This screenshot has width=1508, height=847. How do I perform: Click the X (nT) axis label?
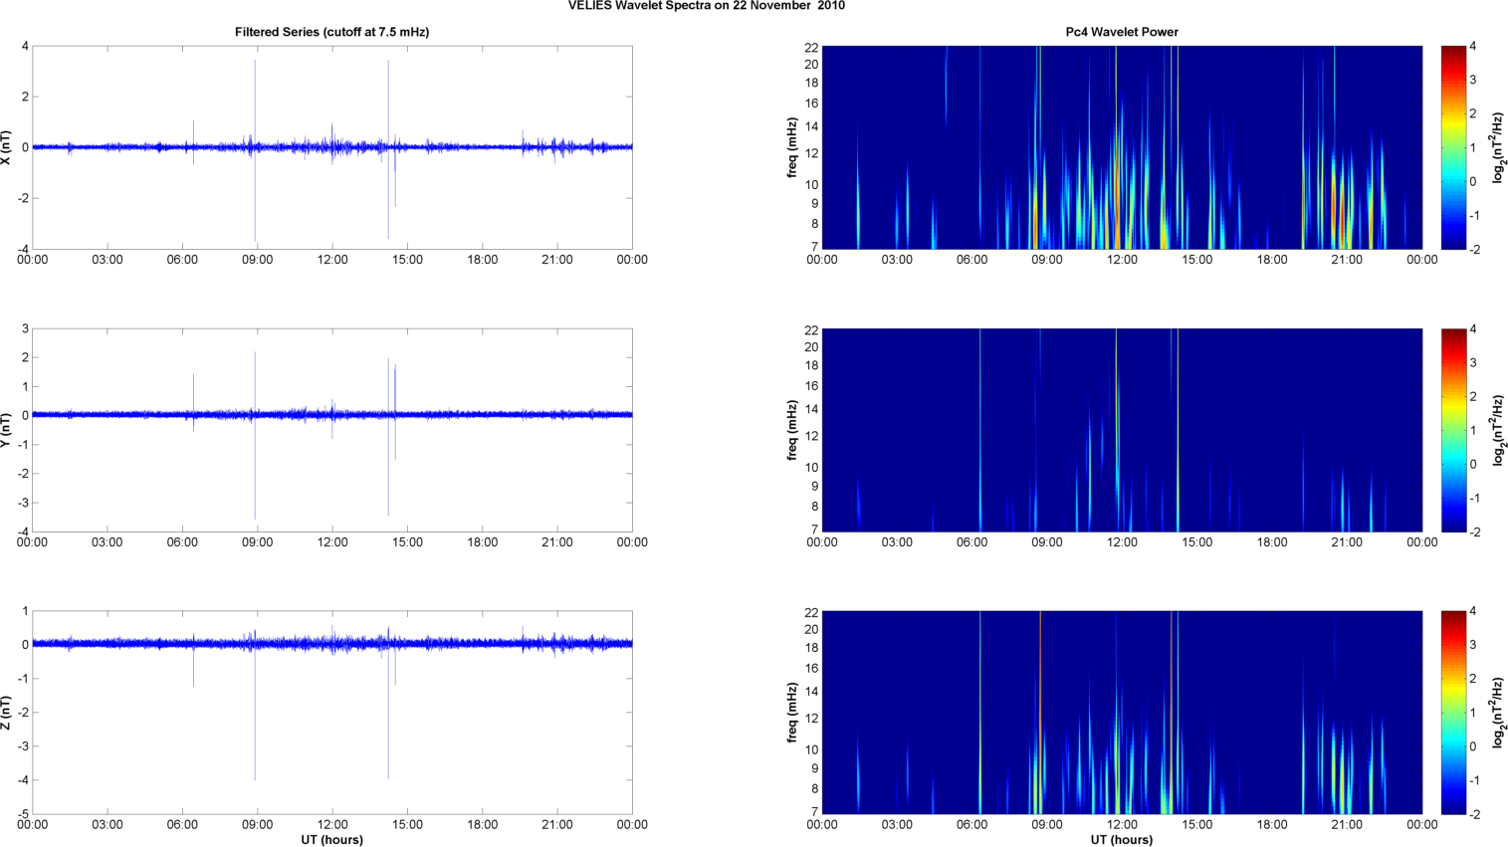pos(7,147)
